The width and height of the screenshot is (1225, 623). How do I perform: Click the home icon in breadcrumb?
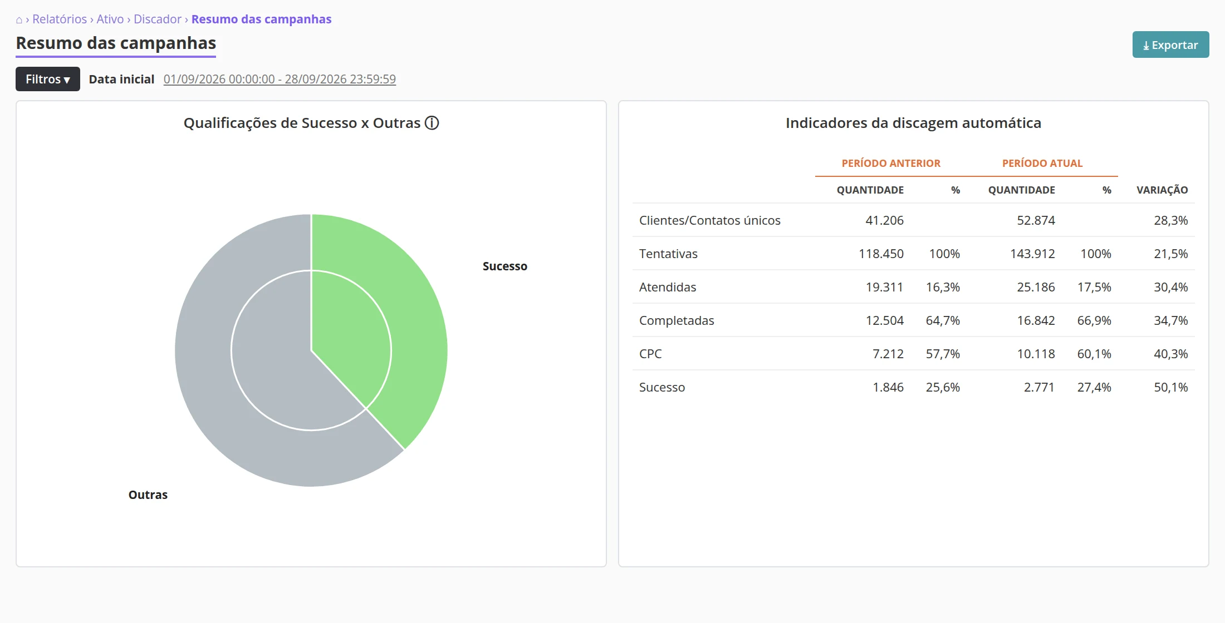coord(19,19)
